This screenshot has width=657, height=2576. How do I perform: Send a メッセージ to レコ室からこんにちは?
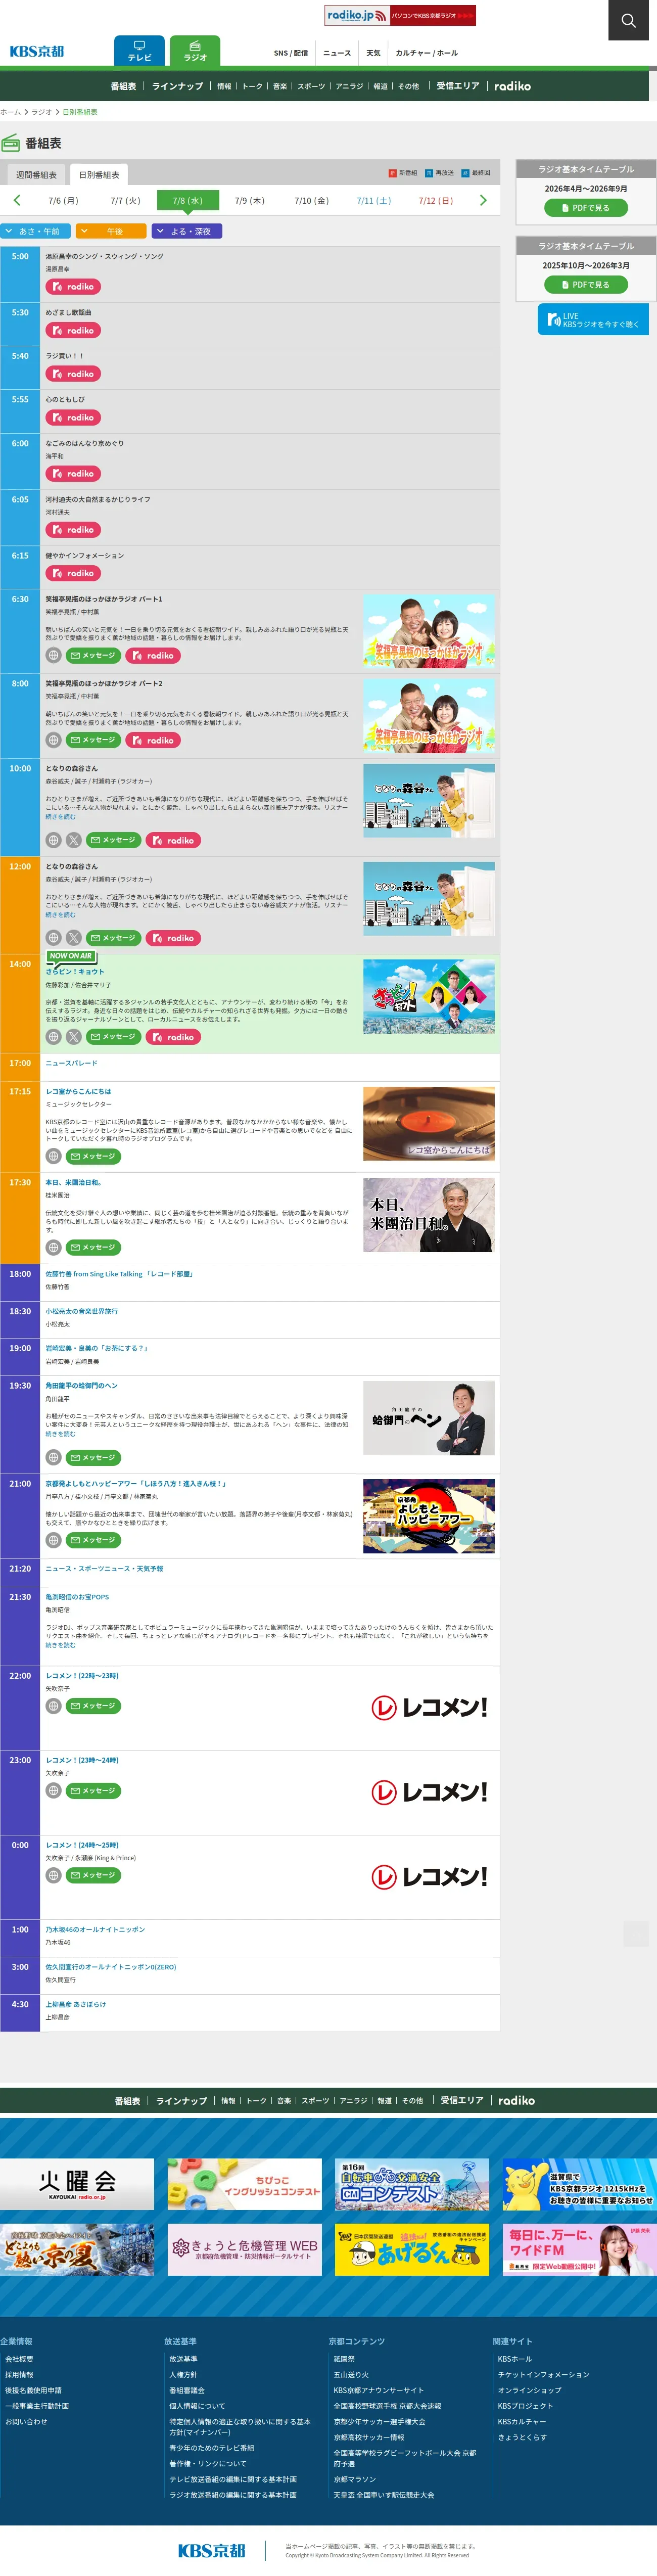pos(94,1156)
